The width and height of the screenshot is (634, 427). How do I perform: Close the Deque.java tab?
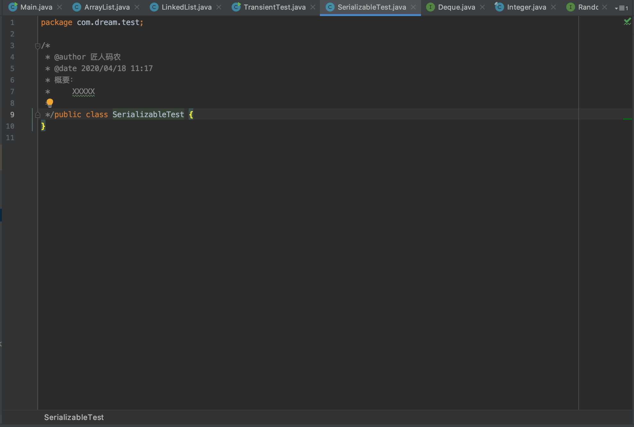click(482, 7)
